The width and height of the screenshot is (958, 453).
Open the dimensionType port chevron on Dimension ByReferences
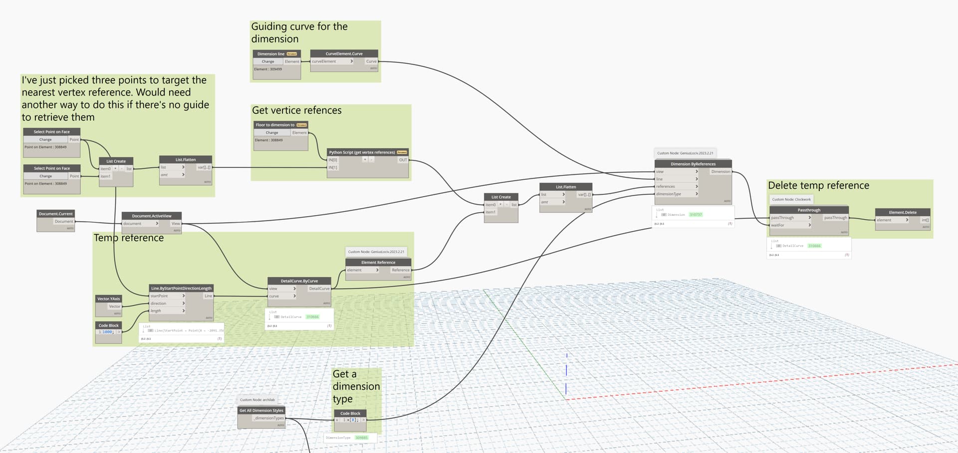click(697, 194)
